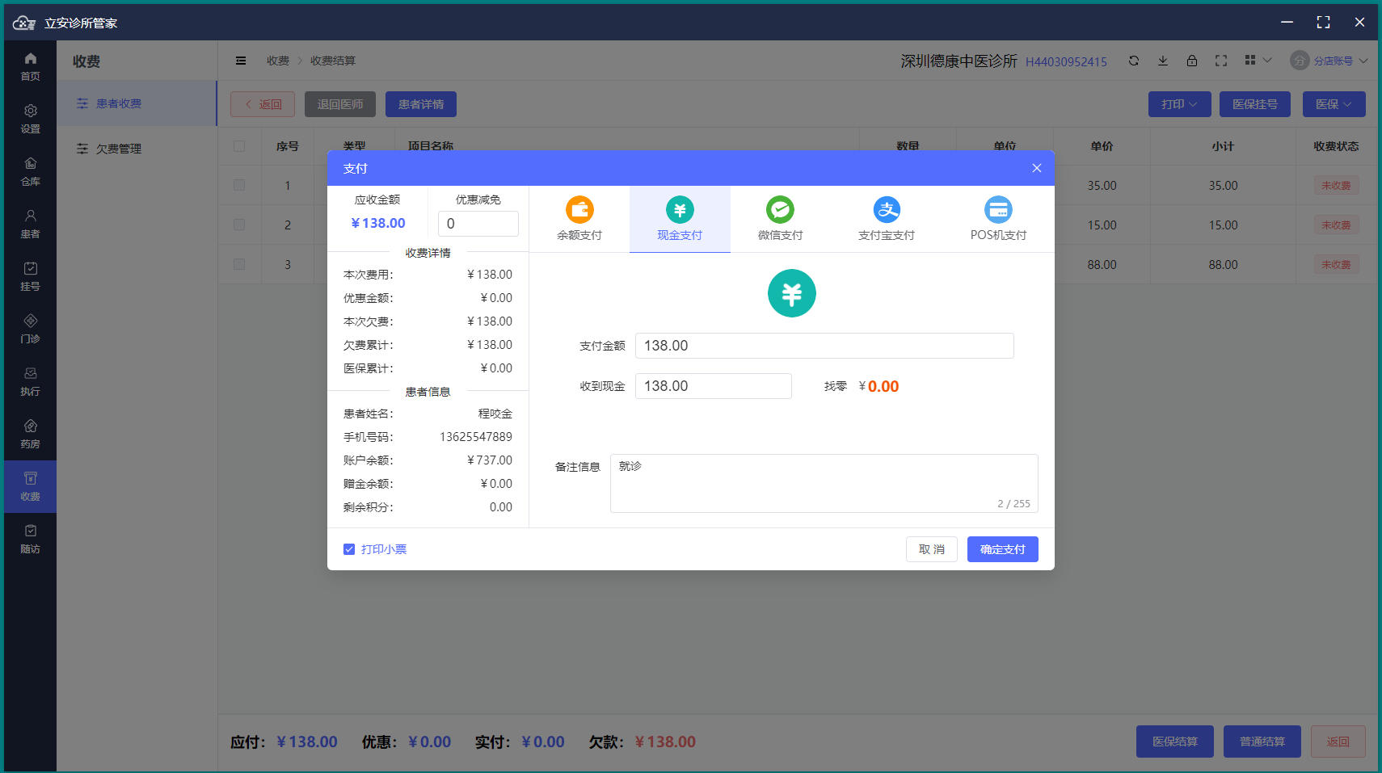Open the 首页 home sidebar icon
This screenshot has height=773, width=1382.
30,66
